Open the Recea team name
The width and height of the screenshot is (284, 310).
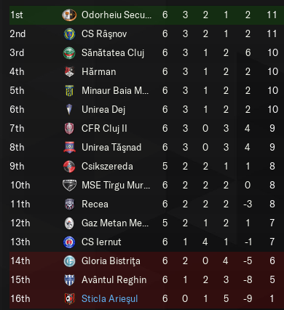point(95,204)
